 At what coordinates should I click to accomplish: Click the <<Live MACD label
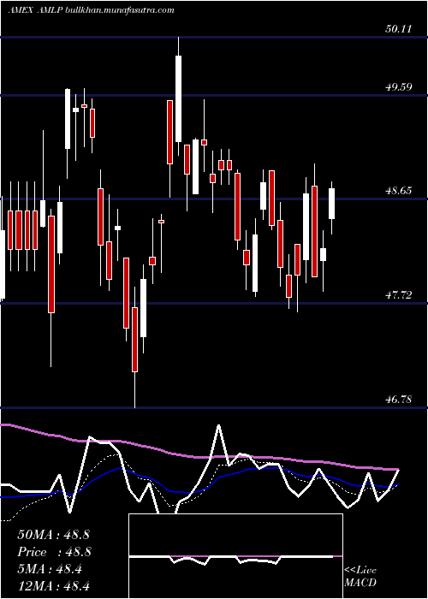(360, 576)
